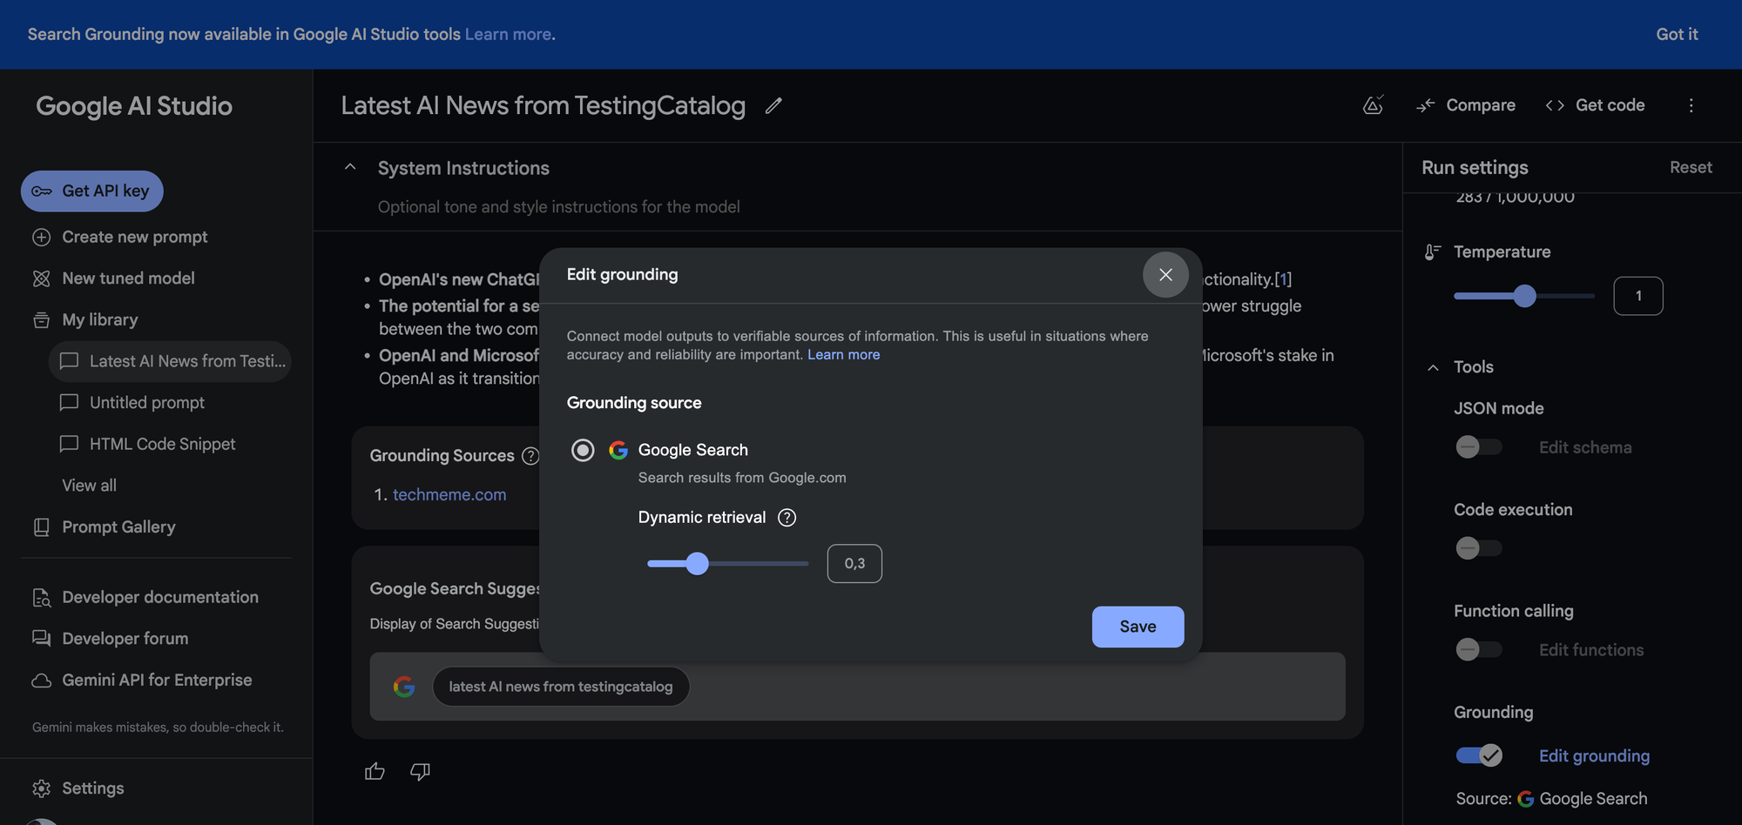Screen dimensions: 1742x825
Task: Open the HTML Code Snippet prompt
Action: click(x=162, y=445)
